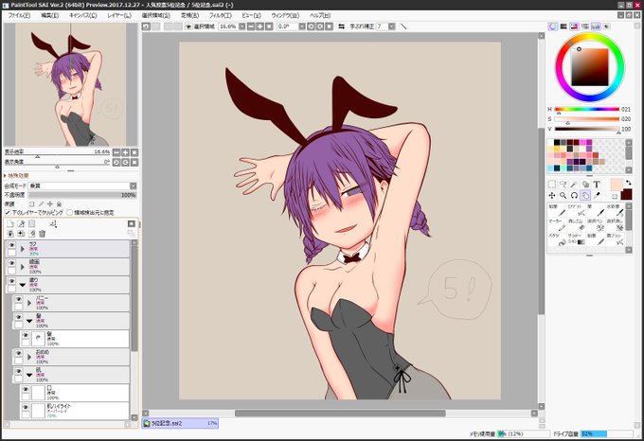
Task: Hide the 肌ハイライト layer
Action: coord(26,407)
